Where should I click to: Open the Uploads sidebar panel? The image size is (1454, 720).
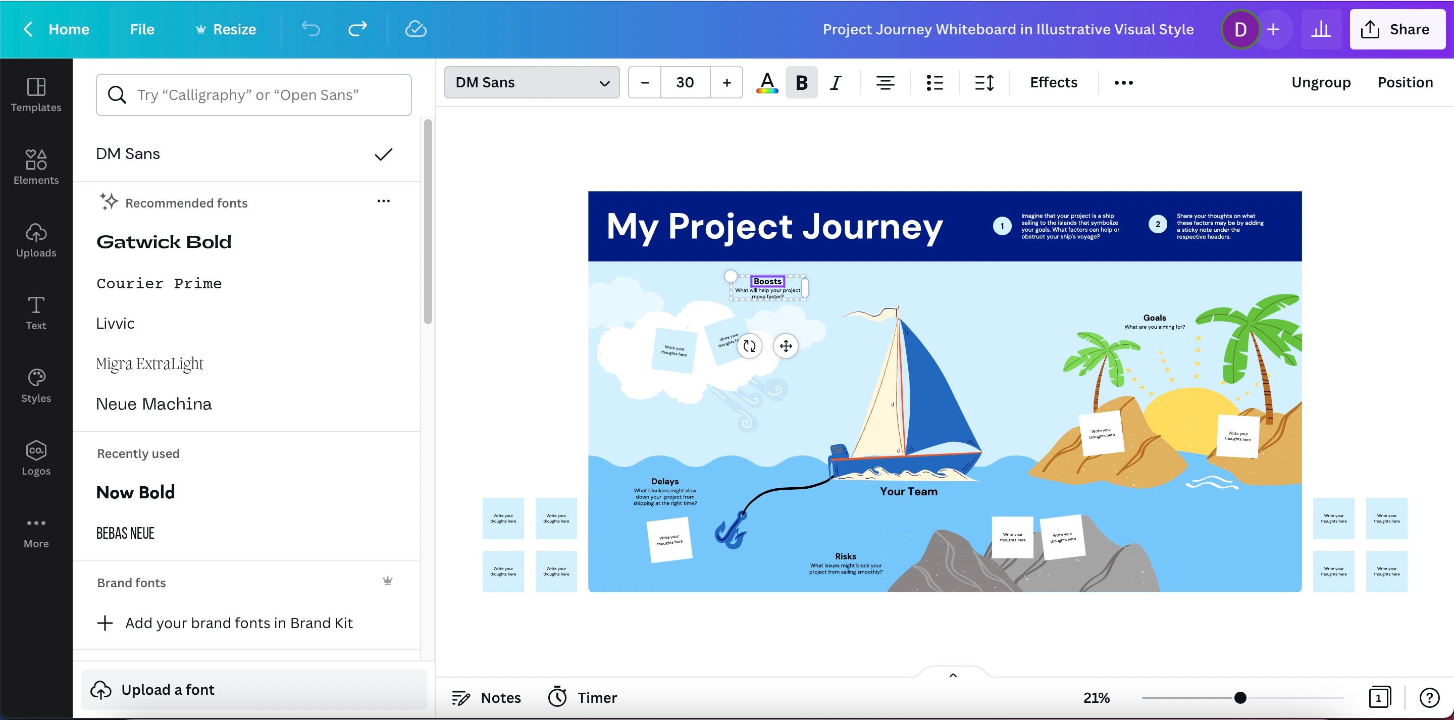click(35, 239)
